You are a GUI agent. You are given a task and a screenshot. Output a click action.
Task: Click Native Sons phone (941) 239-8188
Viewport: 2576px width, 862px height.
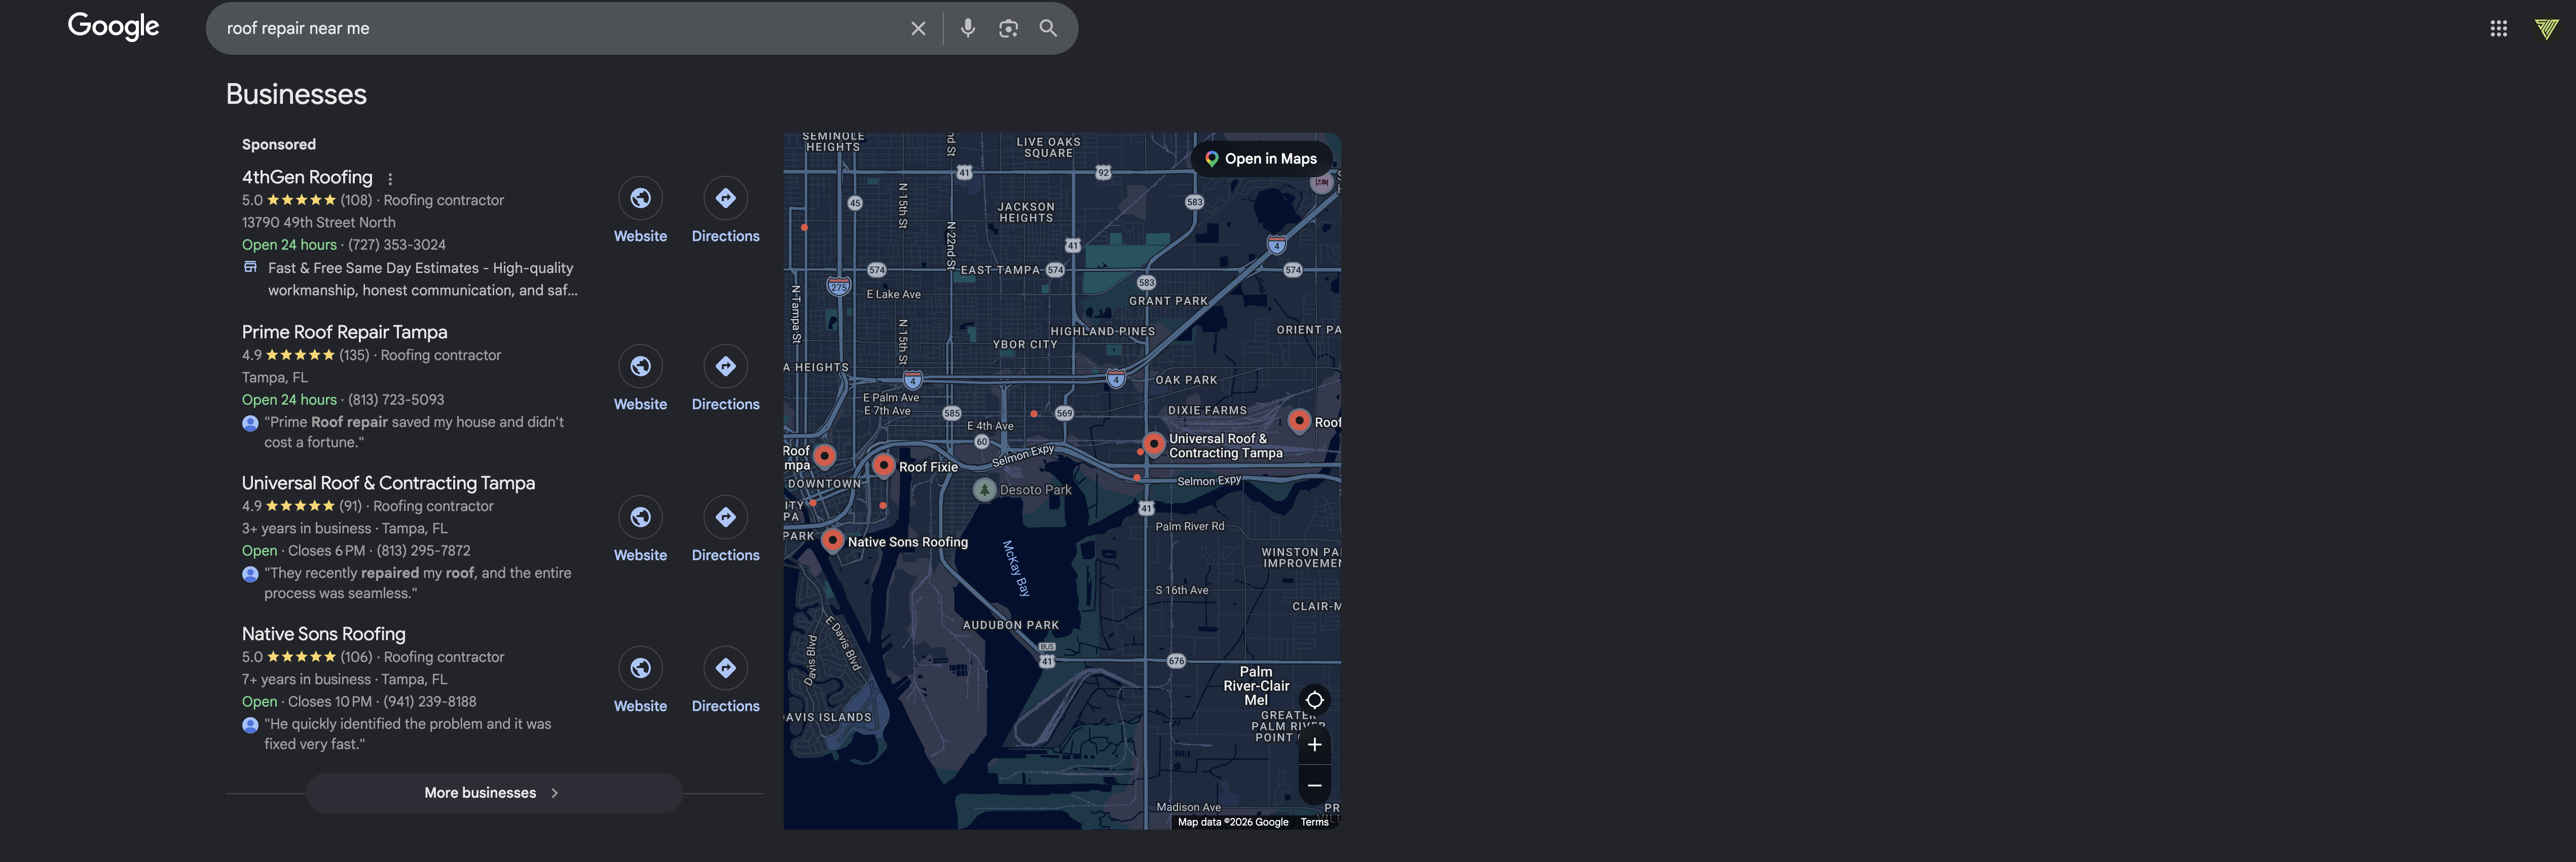(430, 701)
